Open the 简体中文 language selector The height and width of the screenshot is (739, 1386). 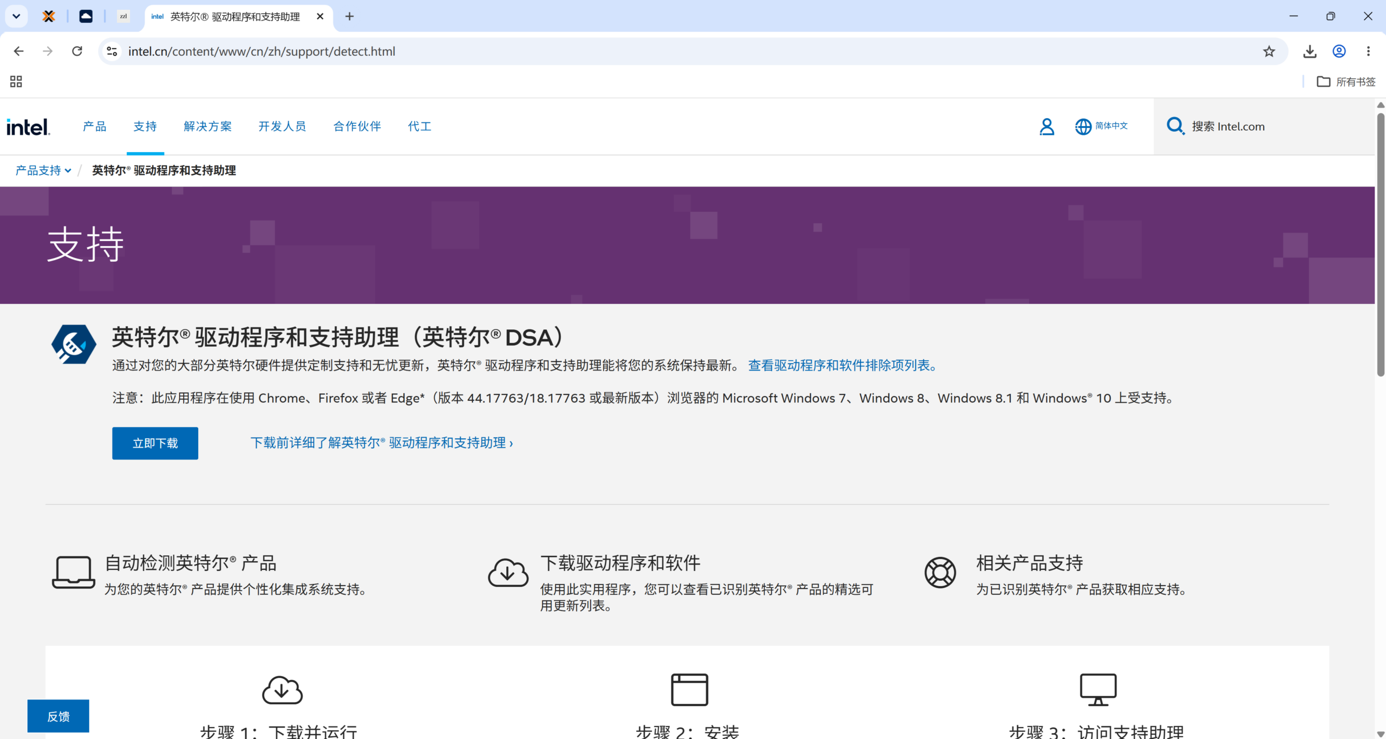[1111, 126]
